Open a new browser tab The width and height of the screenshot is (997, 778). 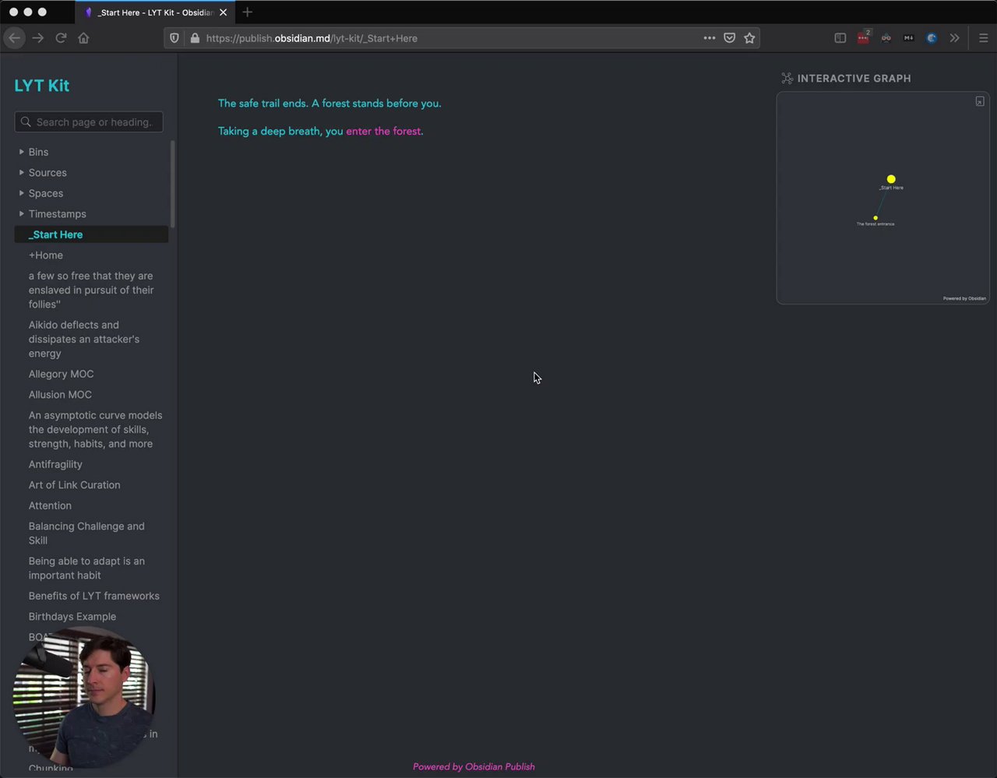[x=247, y=12]
